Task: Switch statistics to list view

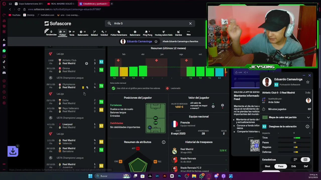Action: click(295, 159)
